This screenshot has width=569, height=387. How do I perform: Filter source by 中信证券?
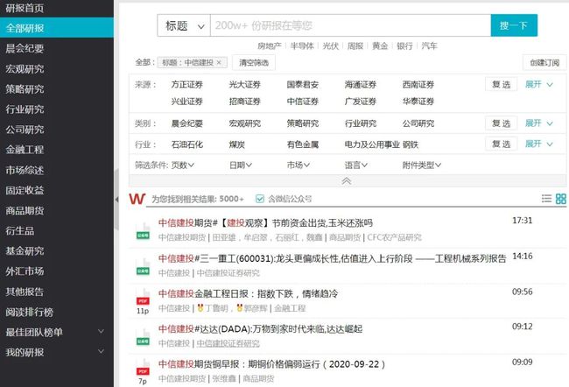click(303, 102)
